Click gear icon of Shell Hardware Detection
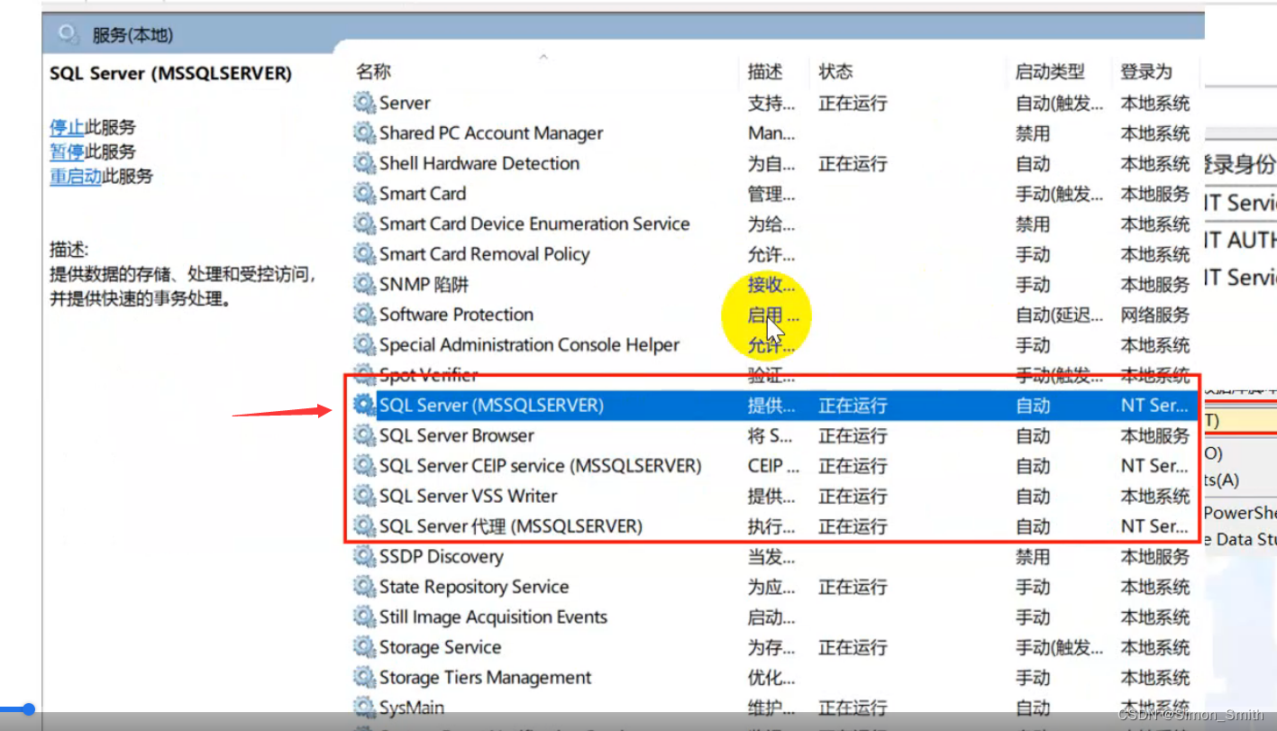1277x731 pixels. click(364, 163)
